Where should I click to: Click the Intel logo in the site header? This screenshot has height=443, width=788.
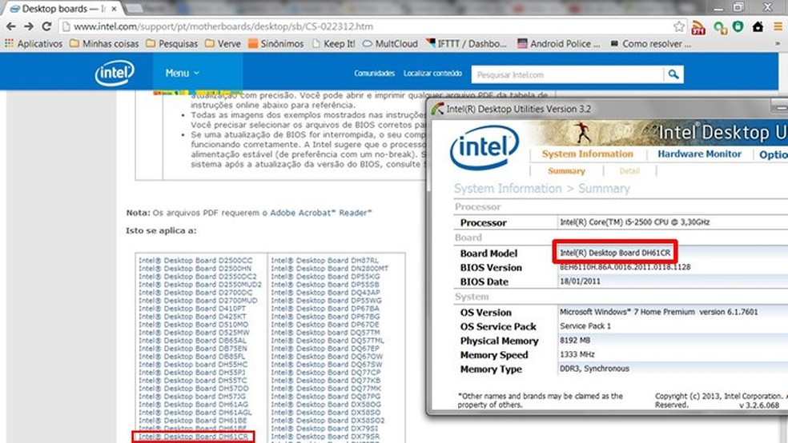pos(115,74)
